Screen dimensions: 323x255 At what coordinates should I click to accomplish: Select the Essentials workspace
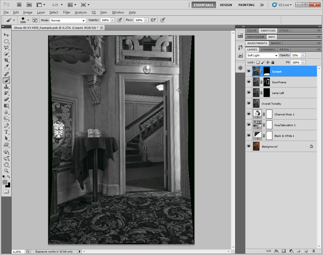coord(203,5)
